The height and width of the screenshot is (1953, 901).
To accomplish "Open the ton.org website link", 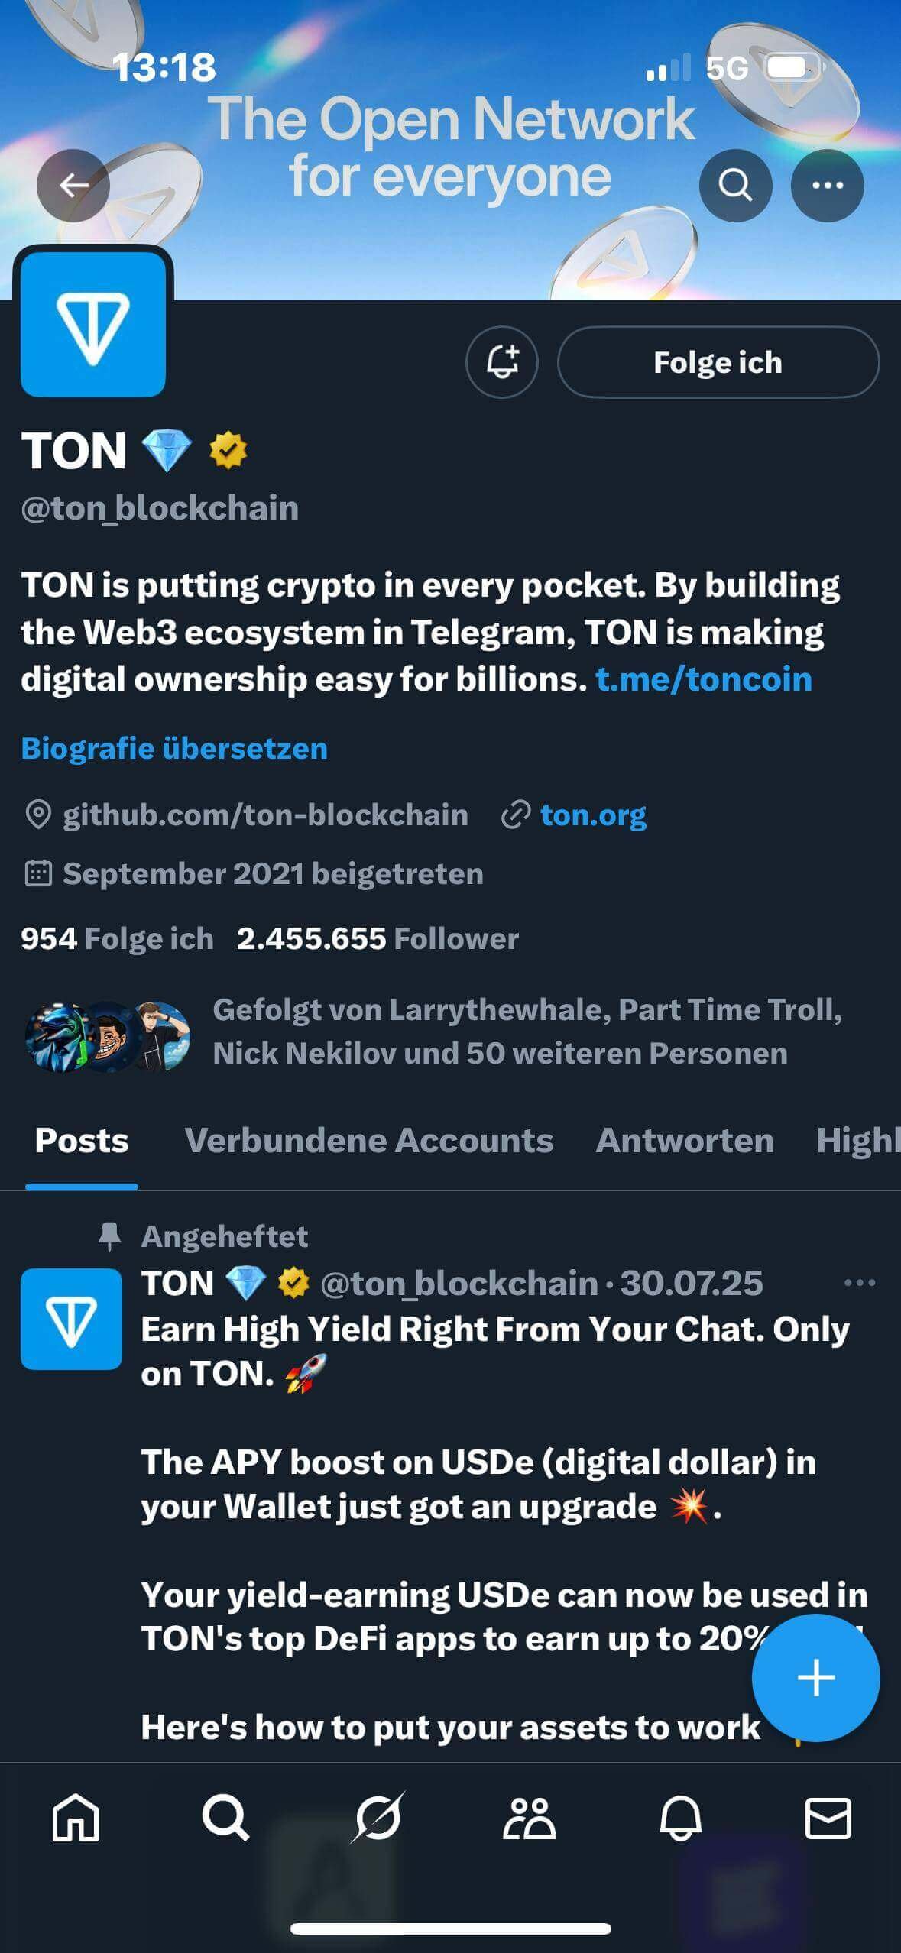I will point(593,815).
